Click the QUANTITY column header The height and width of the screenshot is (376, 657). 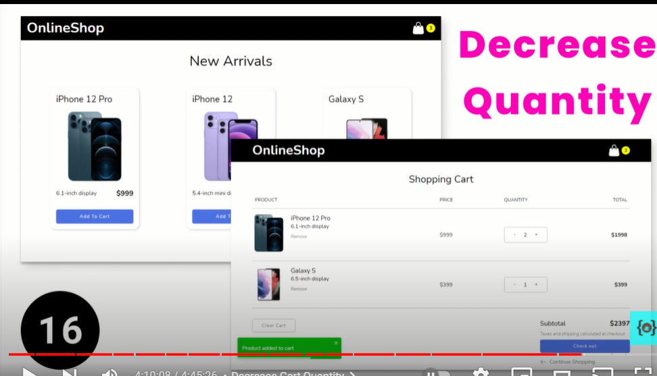[x=515, y=200]
